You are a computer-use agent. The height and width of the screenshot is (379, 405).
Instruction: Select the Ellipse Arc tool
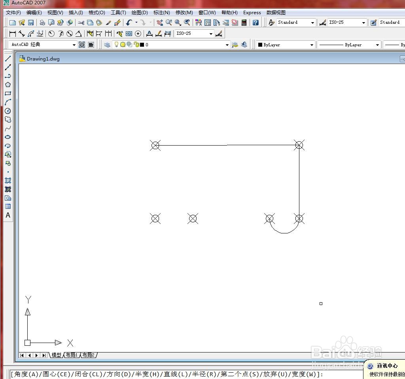point(8,146)
